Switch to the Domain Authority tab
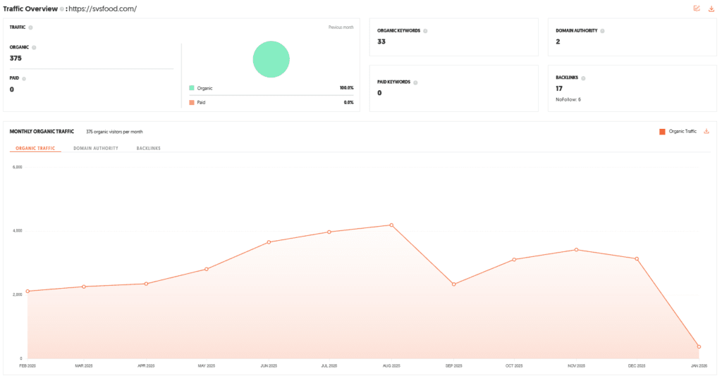Image resolution: width=722 pixels, height=376 pixels. [x=96, y=149]
